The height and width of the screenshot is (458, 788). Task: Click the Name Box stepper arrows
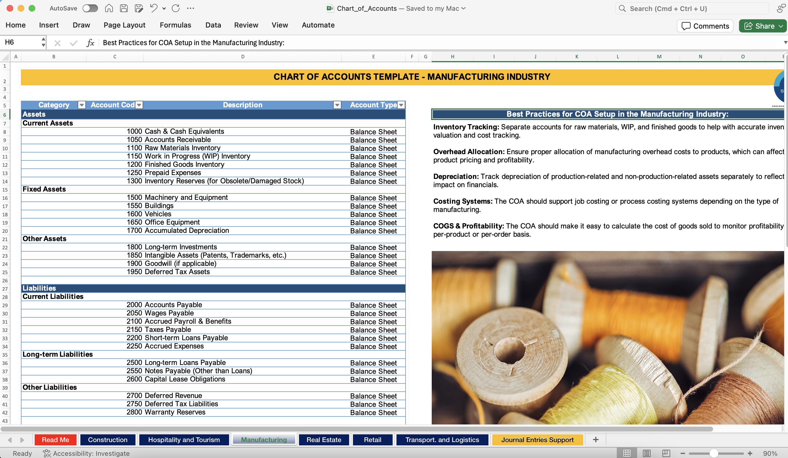[x=43, y=42]
